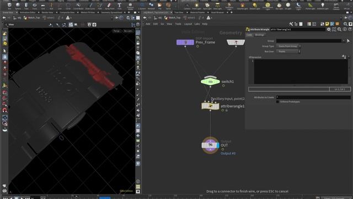Select the File shelf tool
353x199 pixels.
[159, 6]
